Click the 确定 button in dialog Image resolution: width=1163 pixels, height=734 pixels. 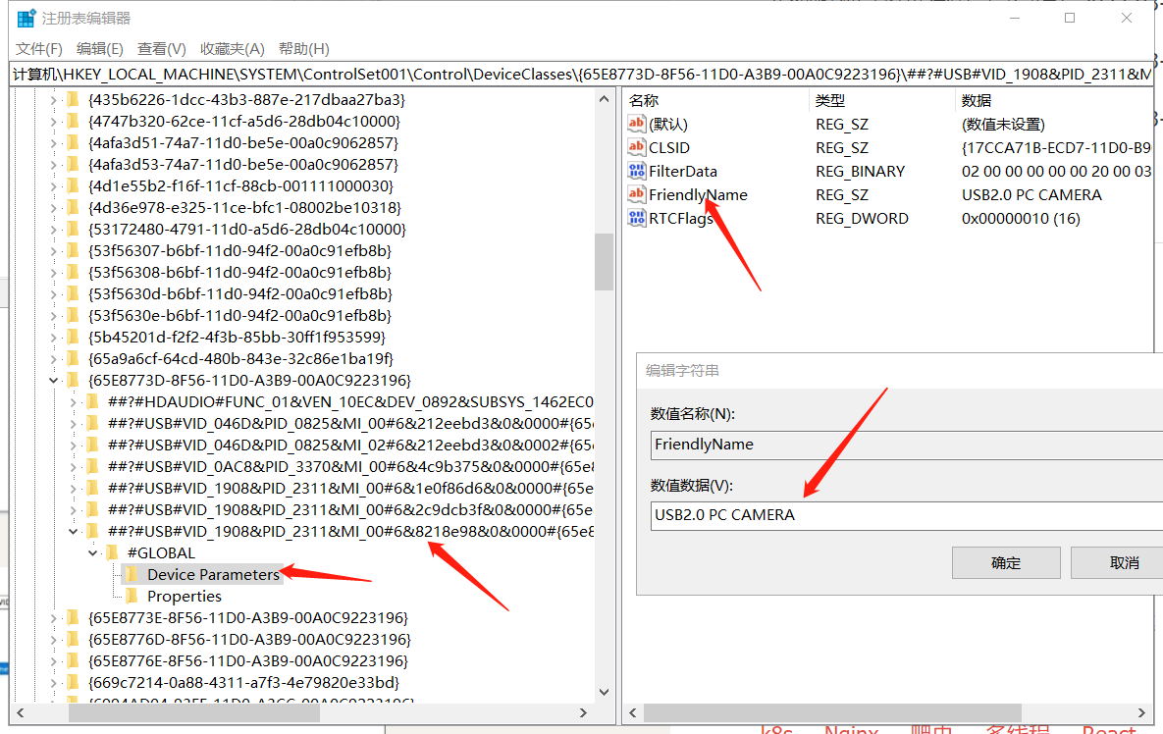(1005, 562)
